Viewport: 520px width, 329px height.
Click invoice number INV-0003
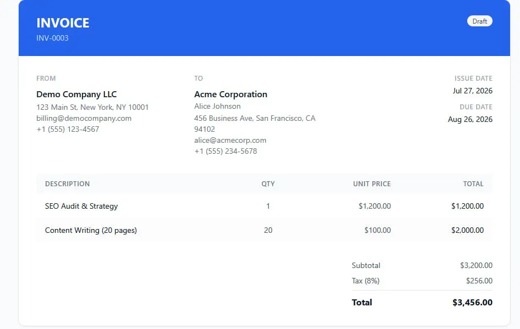[52, 38]
